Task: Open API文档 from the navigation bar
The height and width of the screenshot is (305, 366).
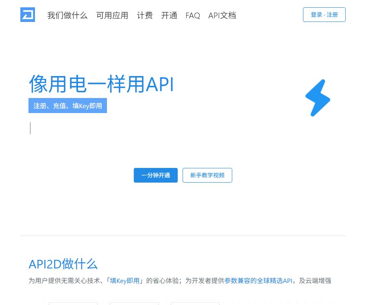Action: 222,15
